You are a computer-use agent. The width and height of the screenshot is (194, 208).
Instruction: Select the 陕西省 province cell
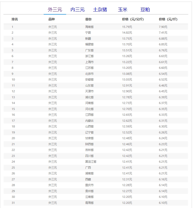[x=89, y=144]
